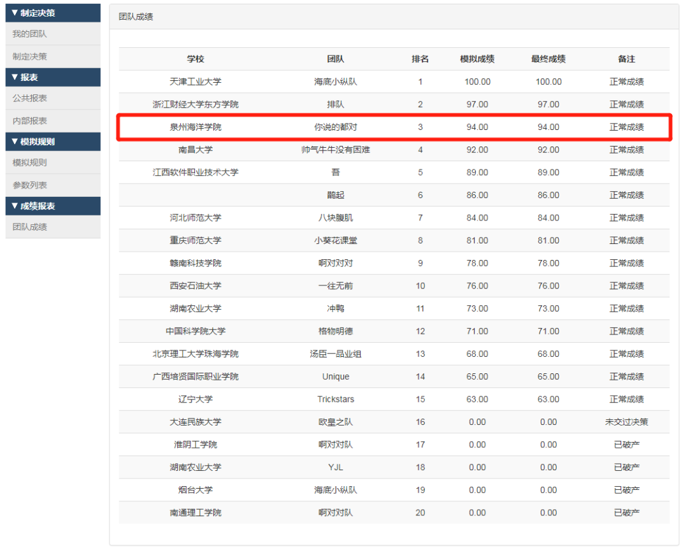Click the 天津工业大学 school cell
This screenshot has height=553, width=688.
pyautogui.click(x=196, y=82)
